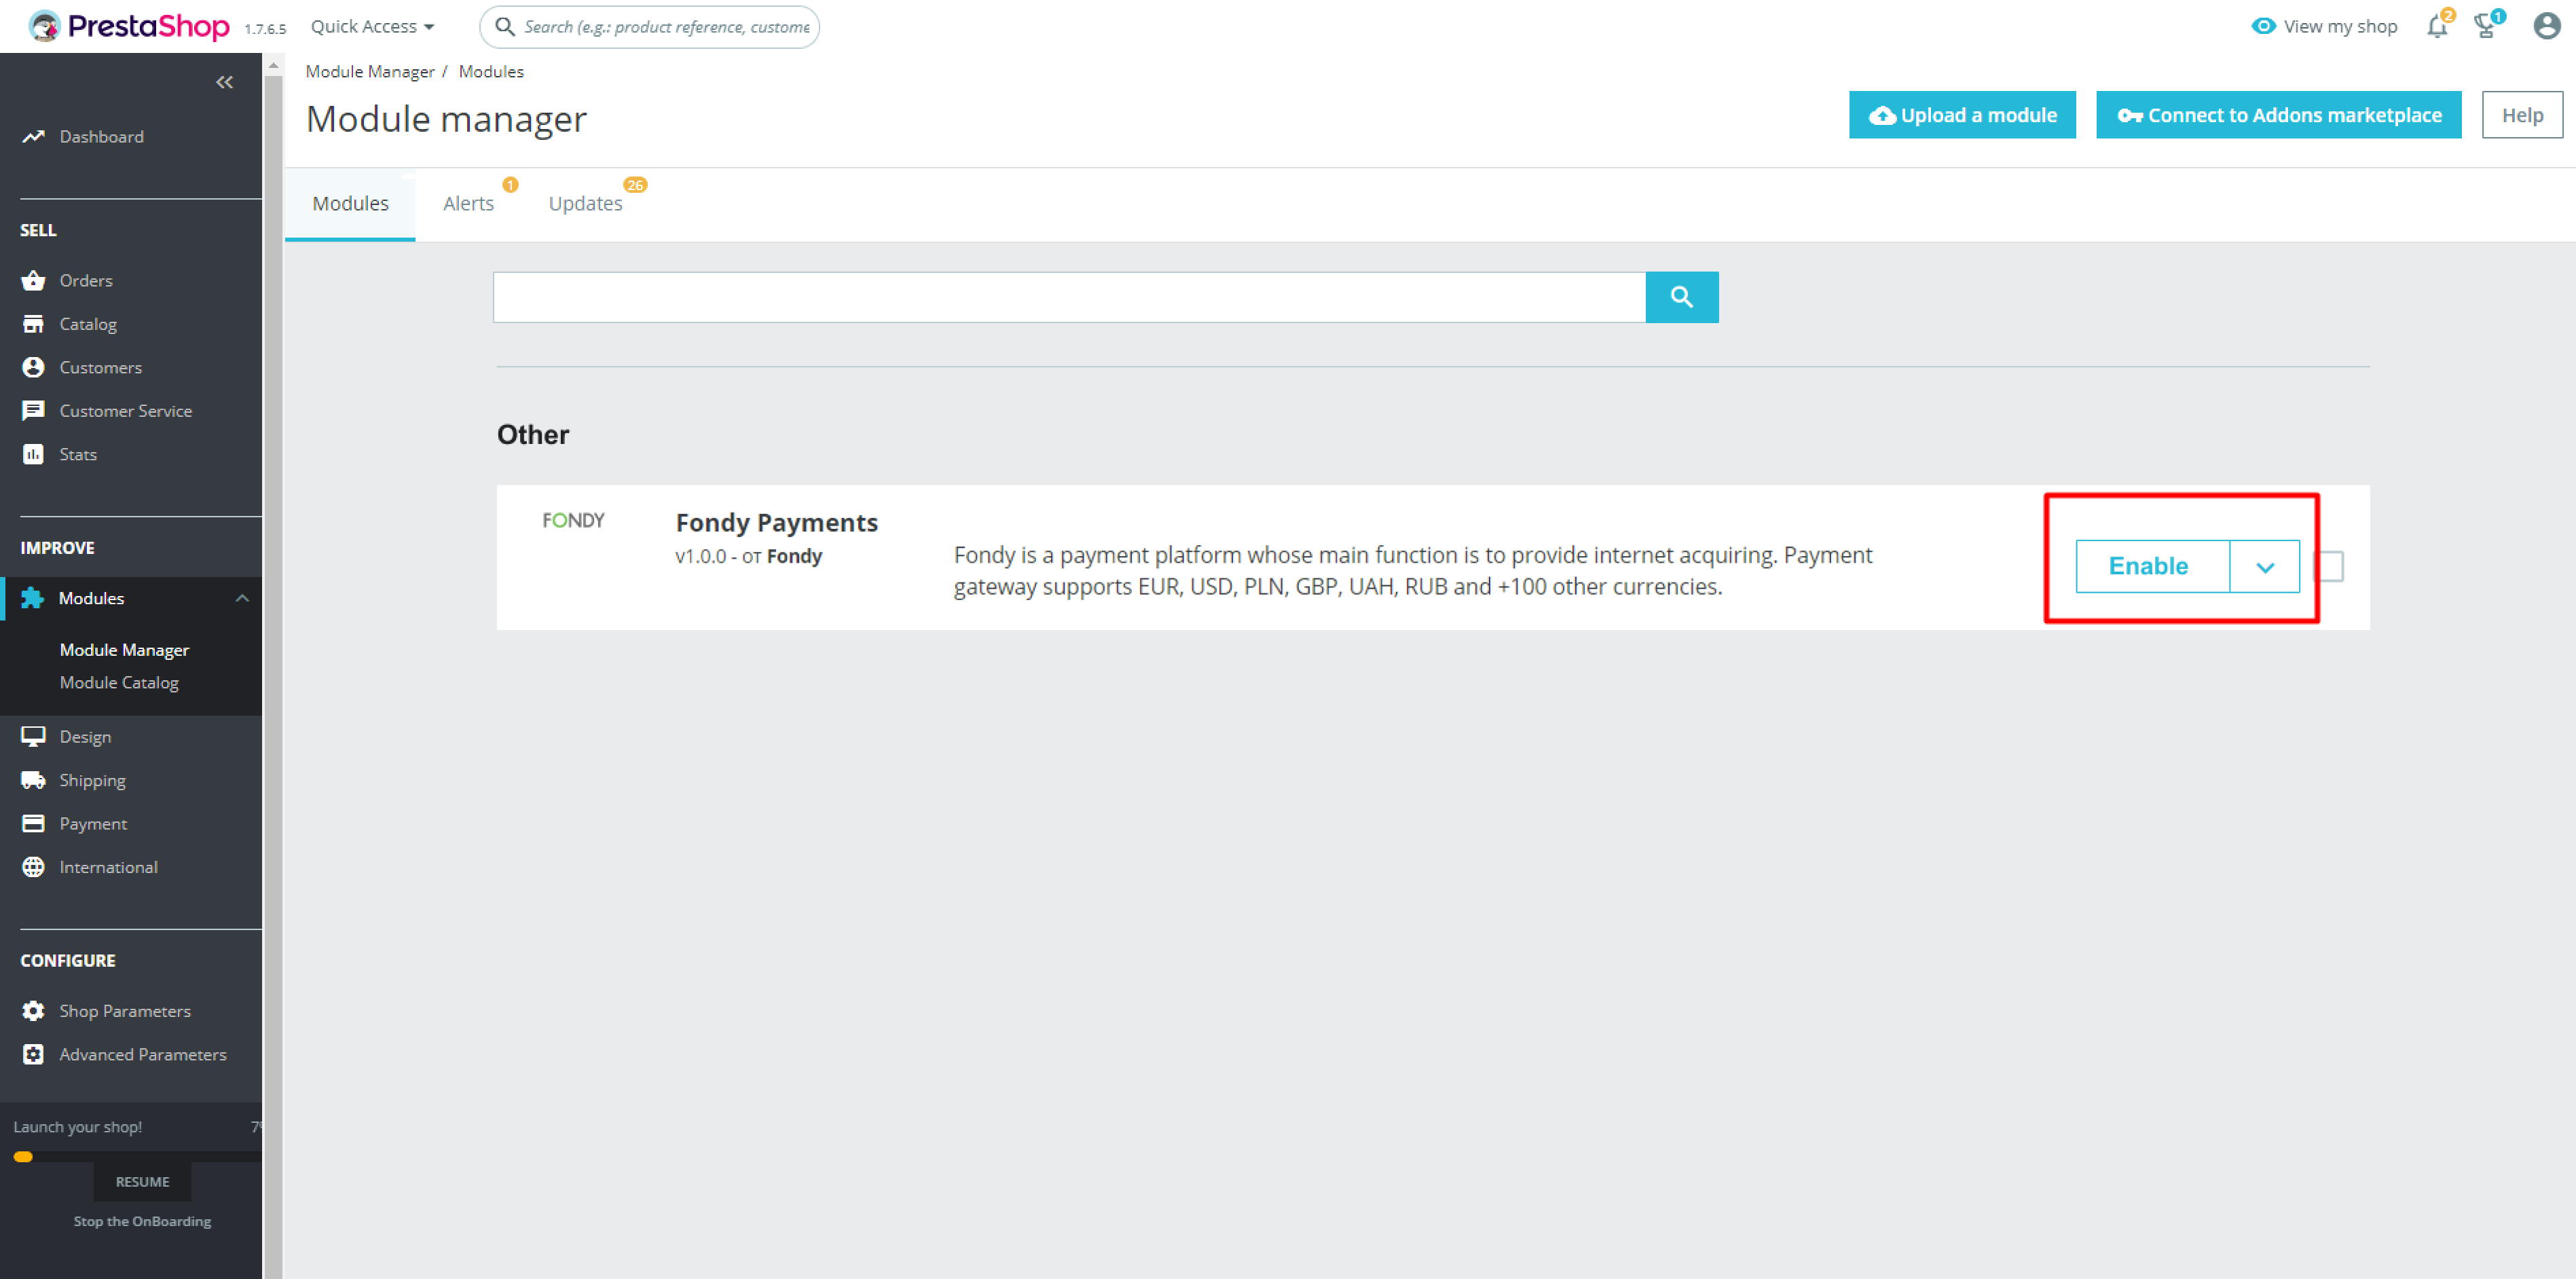Click the Customers person icon
Screen dimensions: 2576x1279
point(33,367)
